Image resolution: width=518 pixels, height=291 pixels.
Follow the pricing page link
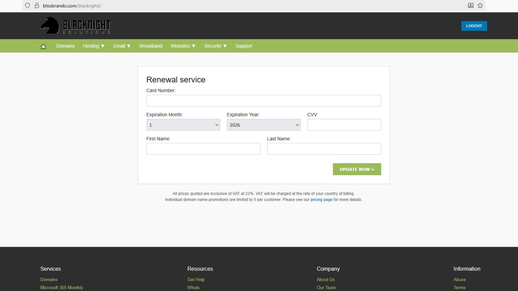(x=321, y=200)
